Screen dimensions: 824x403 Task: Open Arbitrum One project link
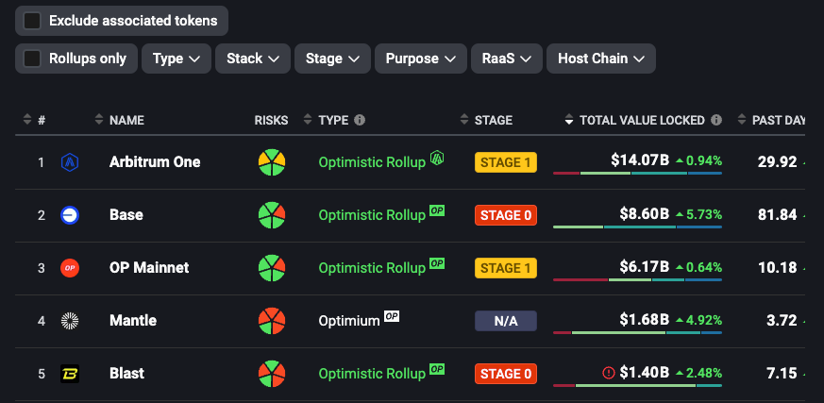click(155, 161)
